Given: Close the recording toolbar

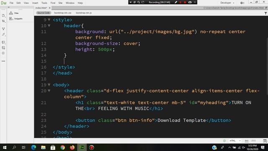Looking at the screenshot, I should coord(195,2).
